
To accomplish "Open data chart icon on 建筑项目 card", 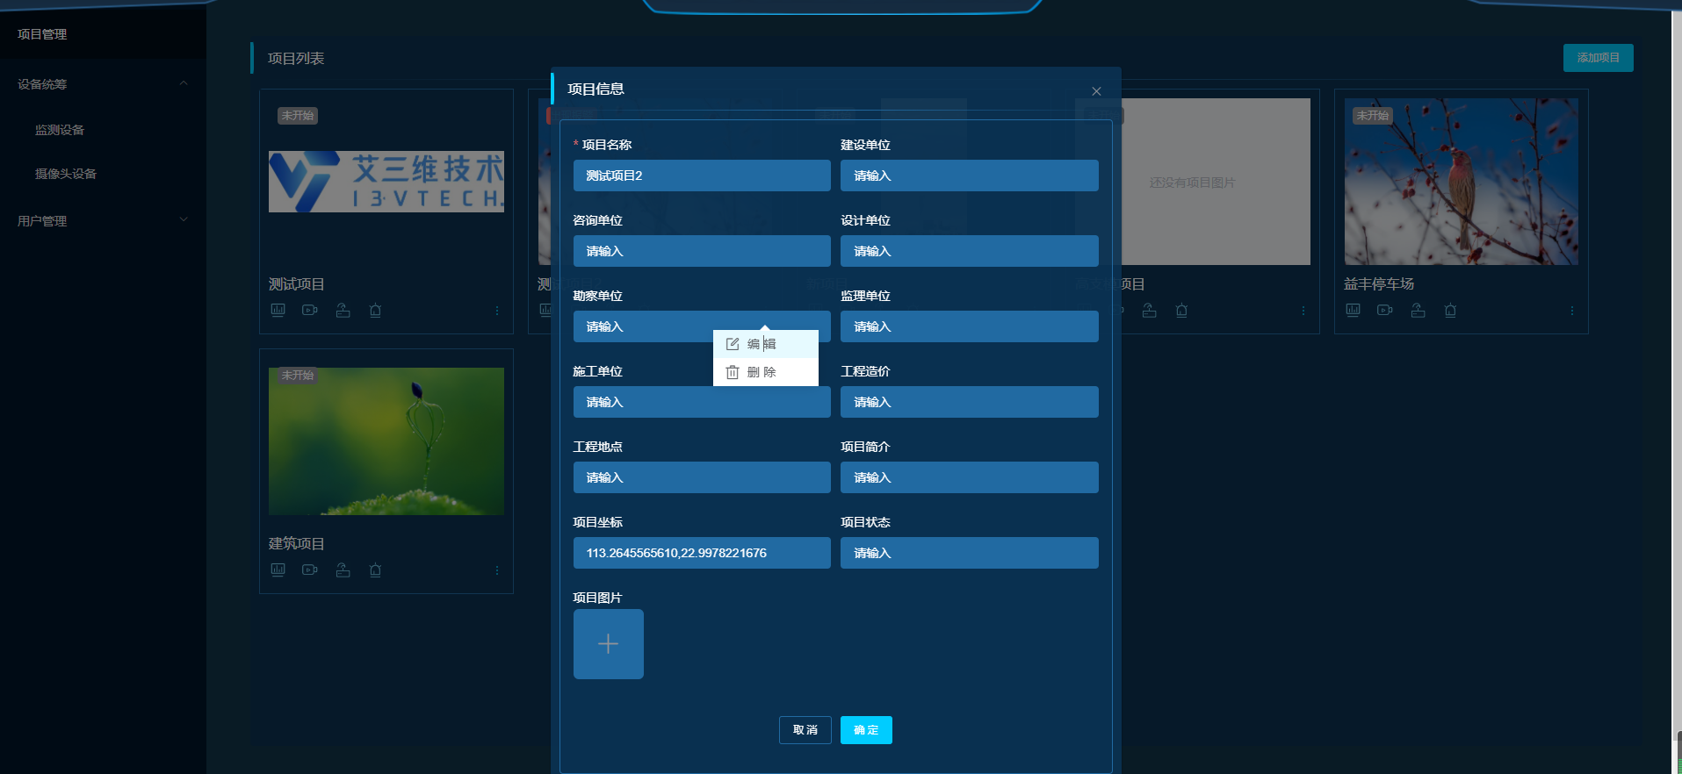I will (x=278, y=570).
